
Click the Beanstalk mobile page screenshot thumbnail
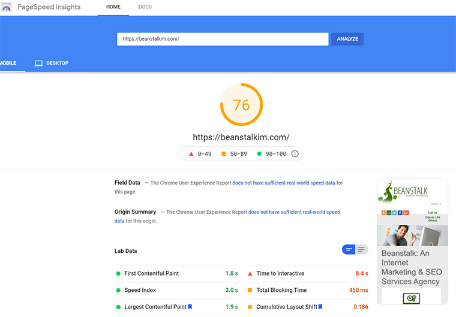(x=412, y=241)
